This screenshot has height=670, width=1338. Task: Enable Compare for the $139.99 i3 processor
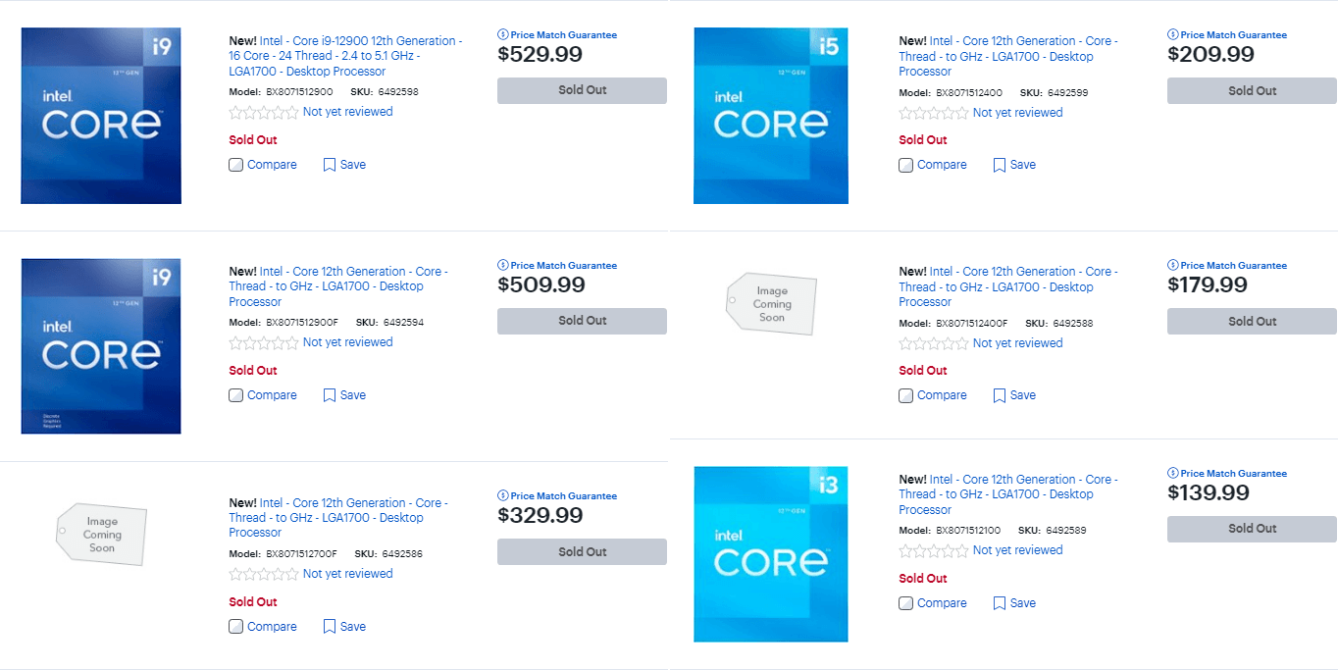coord(905,603)
